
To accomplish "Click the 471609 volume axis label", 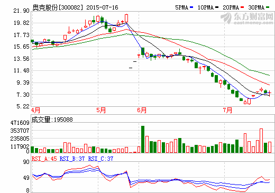I will [20, 123].
